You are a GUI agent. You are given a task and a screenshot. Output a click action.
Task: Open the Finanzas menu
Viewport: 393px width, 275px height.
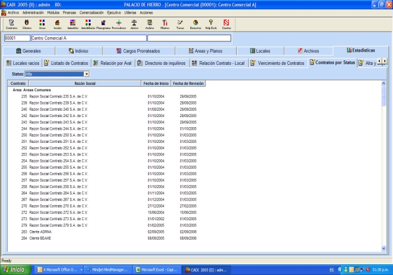click(x=69, y=12)
